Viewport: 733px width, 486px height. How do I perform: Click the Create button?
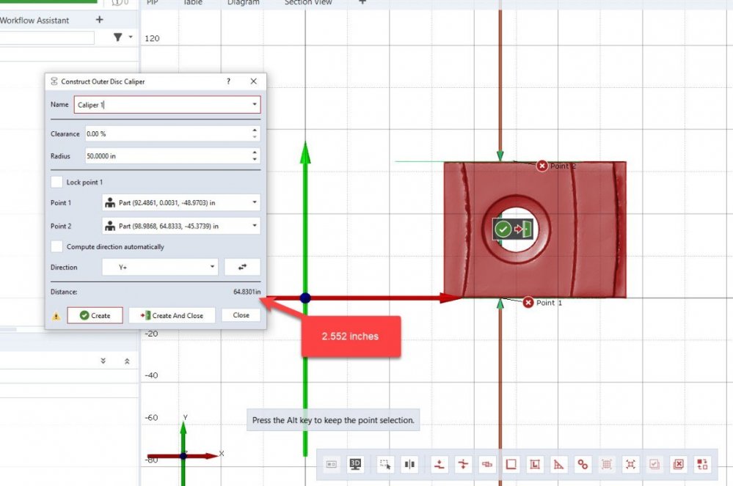(95, 315)
